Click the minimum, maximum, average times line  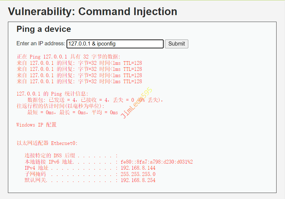coord(72,112)
